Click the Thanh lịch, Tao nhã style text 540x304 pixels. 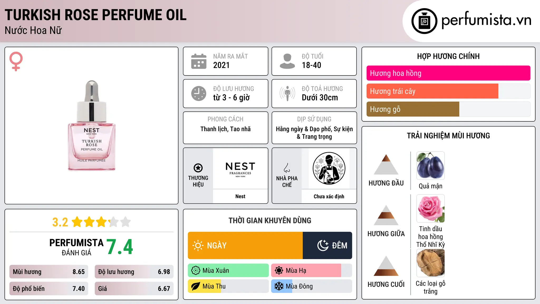click(225, 129)
